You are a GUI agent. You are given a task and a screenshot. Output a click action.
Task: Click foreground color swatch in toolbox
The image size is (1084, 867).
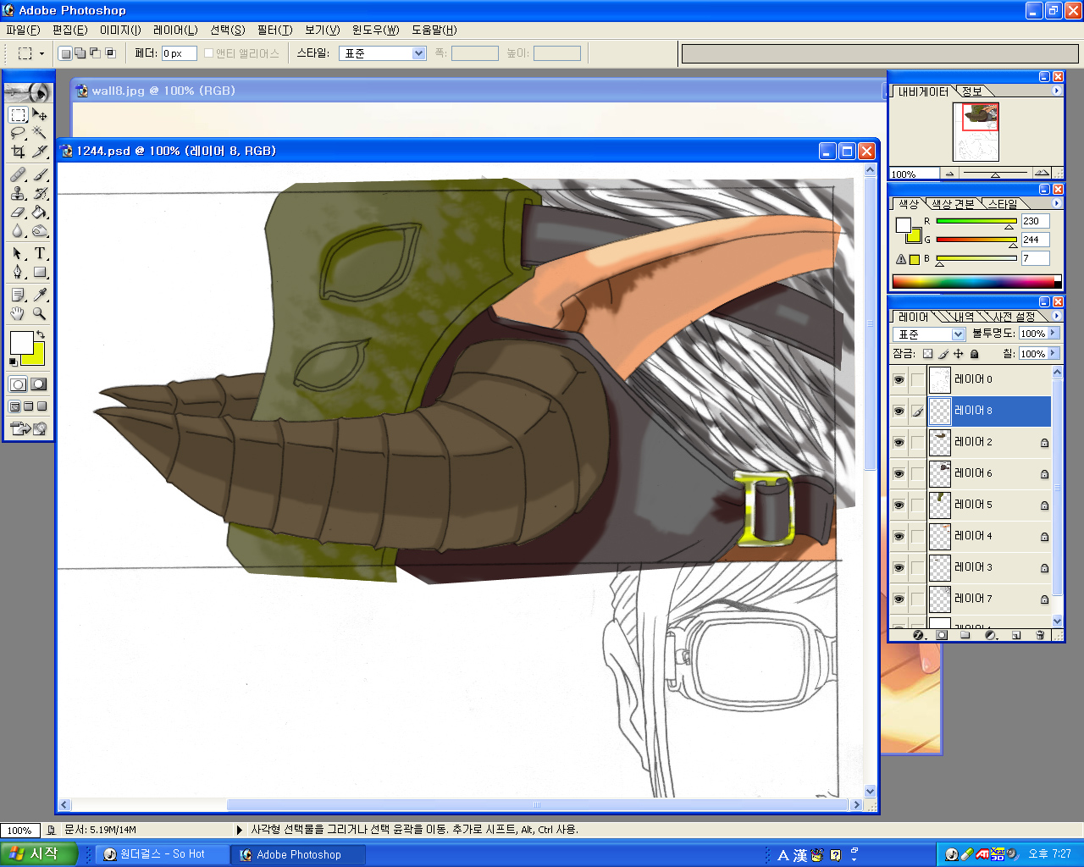[20, 342]
